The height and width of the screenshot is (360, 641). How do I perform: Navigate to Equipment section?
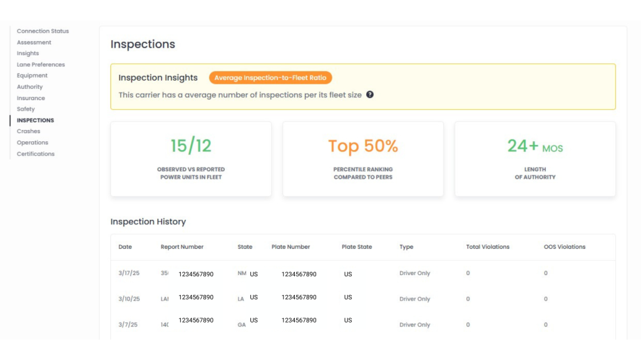pos(32,76)
